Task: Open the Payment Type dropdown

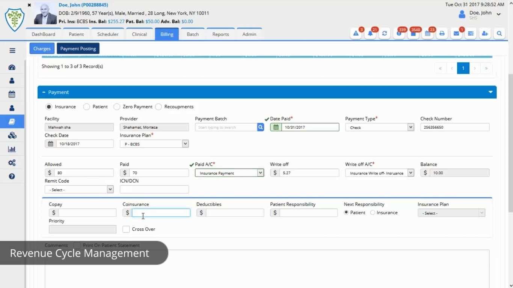Action: coord(379,127)
